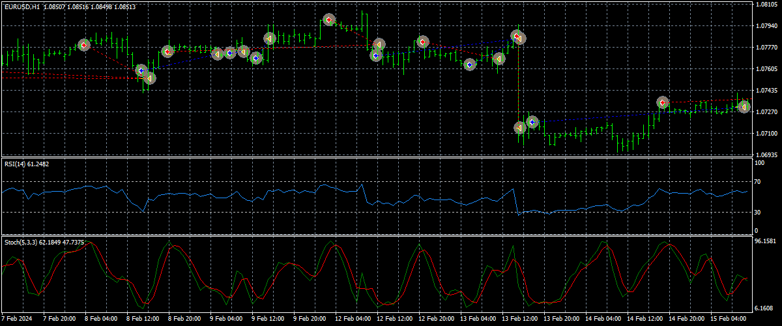The image size is (782, 326).
Task: Select the orange marker between 13 Feb 04:00 and 12:00
Action: (499, 59)
